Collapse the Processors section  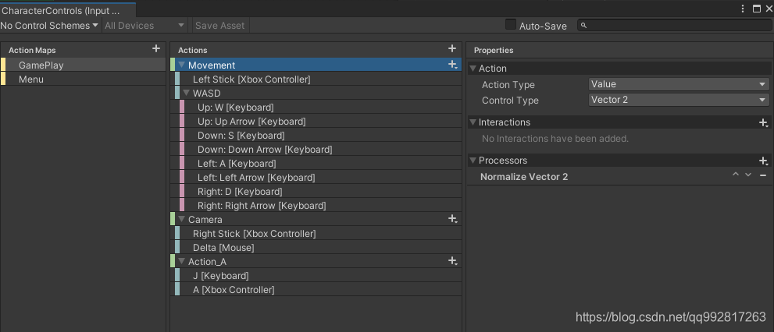(473, 161)
